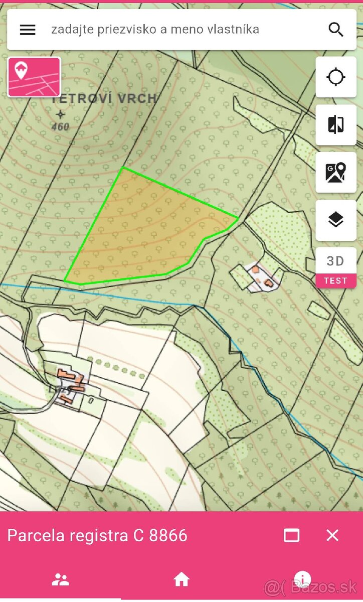363x602 pixels.
Task: Expand the parcel info panel
Action: [291, 535]
